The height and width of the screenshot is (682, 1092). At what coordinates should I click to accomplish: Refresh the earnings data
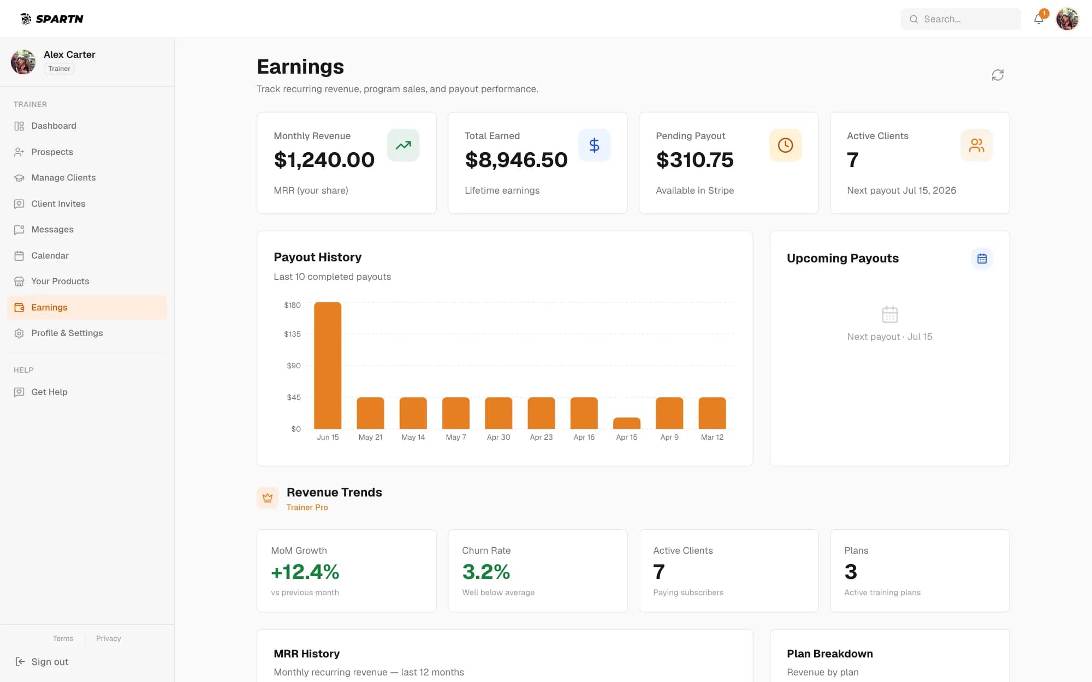[x=998, y=75]
